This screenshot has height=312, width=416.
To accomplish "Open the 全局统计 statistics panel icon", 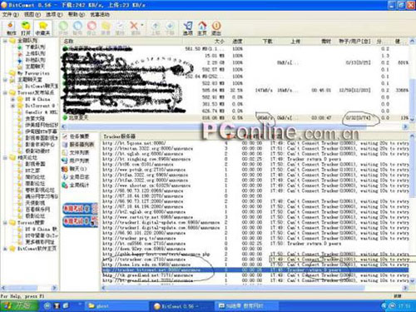I will pyautogui.click(x=65, y=185).
